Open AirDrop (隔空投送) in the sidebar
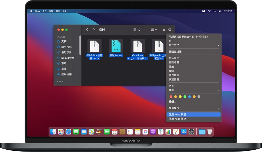Image resolution: width=262 pixels, height=152 pixels. [x=66, y=47]
